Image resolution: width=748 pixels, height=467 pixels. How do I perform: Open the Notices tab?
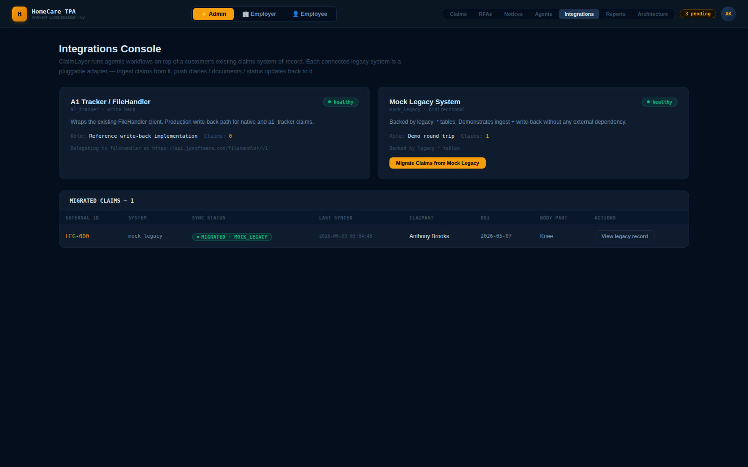tap(513, 14)
